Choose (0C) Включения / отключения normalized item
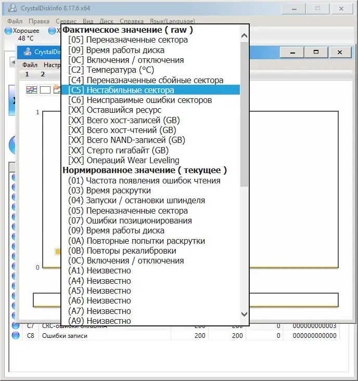358x381 pixels. 150,261
